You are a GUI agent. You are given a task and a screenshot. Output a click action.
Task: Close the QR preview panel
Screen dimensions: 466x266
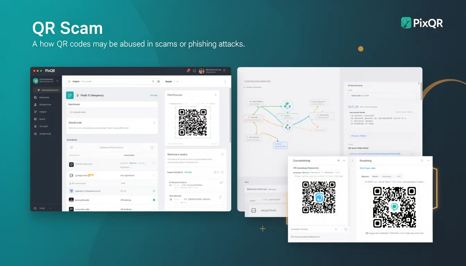coord(216,95)
